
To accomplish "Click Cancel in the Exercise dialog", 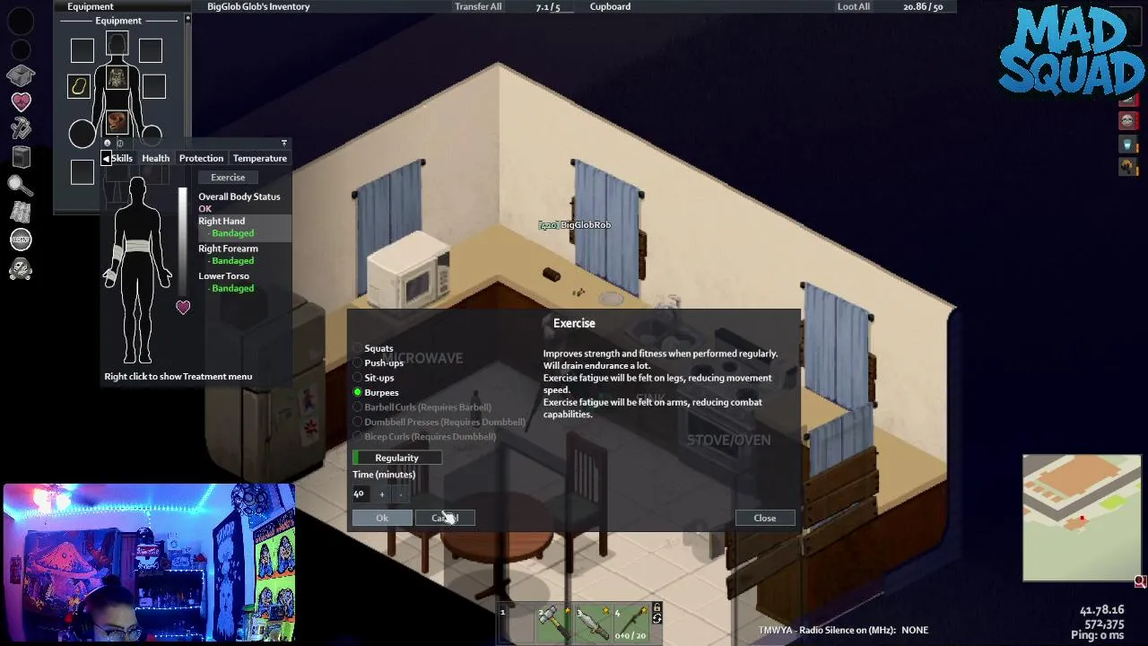I will tap(445, 518).
